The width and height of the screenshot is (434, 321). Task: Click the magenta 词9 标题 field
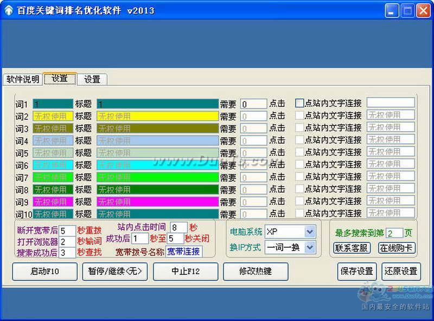[x=158, y=202]
